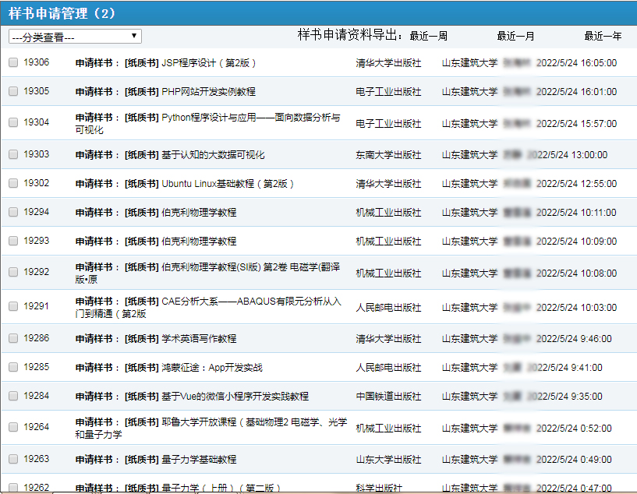Export data for 最近一周
This screenshot has width=637, height=494.
pos(428,36)
